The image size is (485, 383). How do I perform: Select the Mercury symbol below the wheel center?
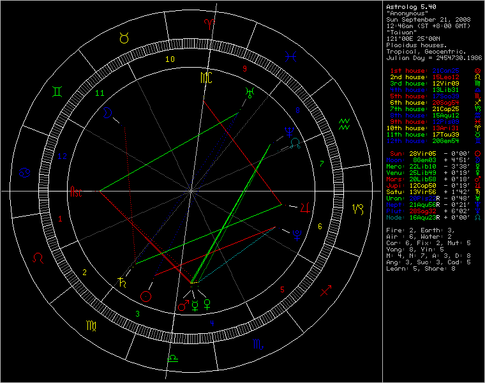coord(195,305)
